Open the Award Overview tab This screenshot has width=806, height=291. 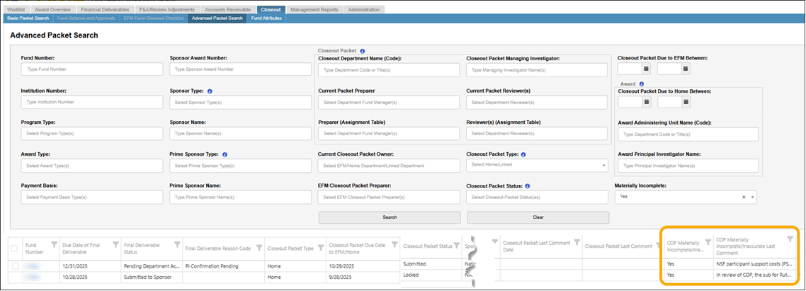click(53, 10)
